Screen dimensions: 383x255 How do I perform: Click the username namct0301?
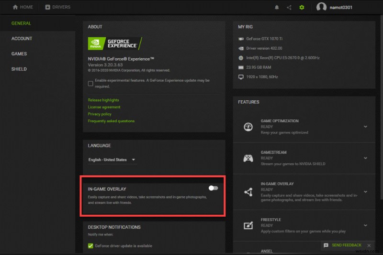[x=341, y=7]
